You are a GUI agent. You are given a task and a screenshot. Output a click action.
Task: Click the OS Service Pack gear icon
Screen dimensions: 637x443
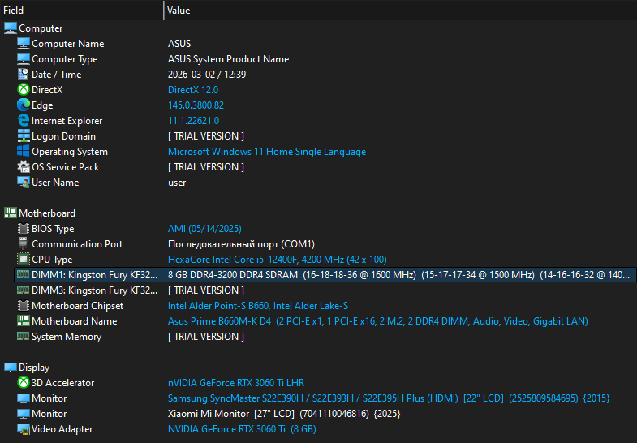click(24, 167)
